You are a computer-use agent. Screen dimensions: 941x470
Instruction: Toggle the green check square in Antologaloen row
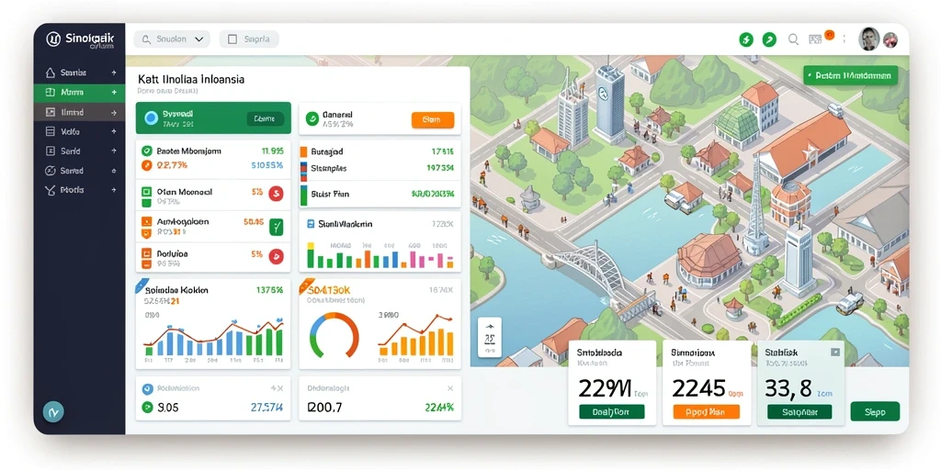tap(276, 227)
